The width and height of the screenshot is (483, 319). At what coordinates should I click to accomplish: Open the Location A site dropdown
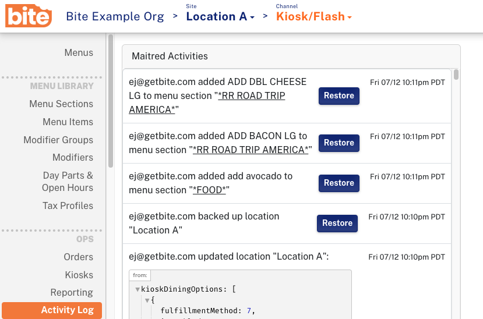point(220,16)
